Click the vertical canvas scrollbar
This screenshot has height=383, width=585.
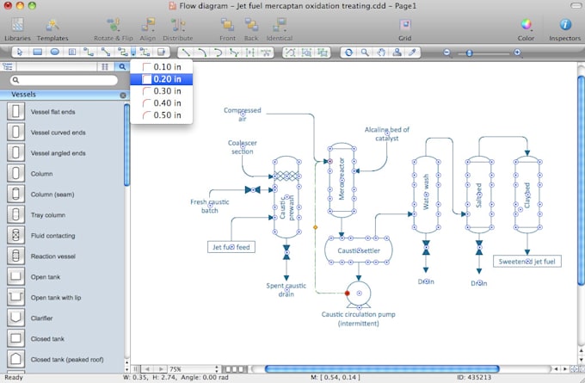coord(581,181)
